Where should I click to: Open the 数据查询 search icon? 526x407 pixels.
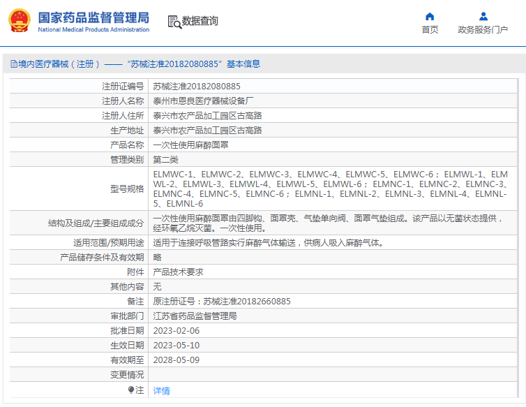click(x=174, y=22)
